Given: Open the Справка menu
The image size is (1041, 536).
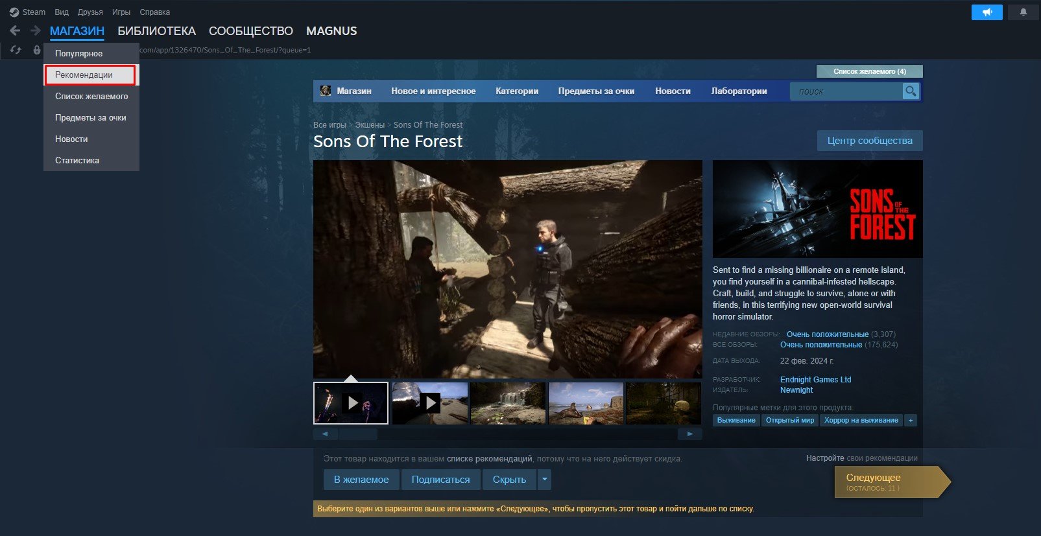Looking at the screenshot, I should [155, 12].
